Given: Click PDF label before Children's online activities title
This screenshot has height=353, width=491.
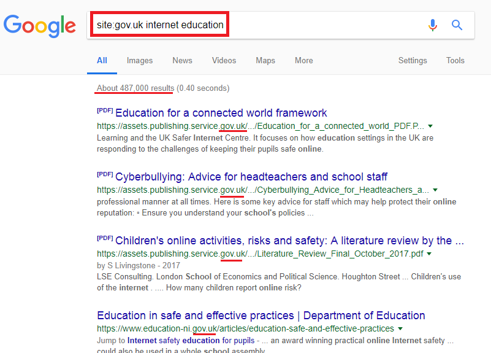Looking at the screenshot, I should 105,238.
